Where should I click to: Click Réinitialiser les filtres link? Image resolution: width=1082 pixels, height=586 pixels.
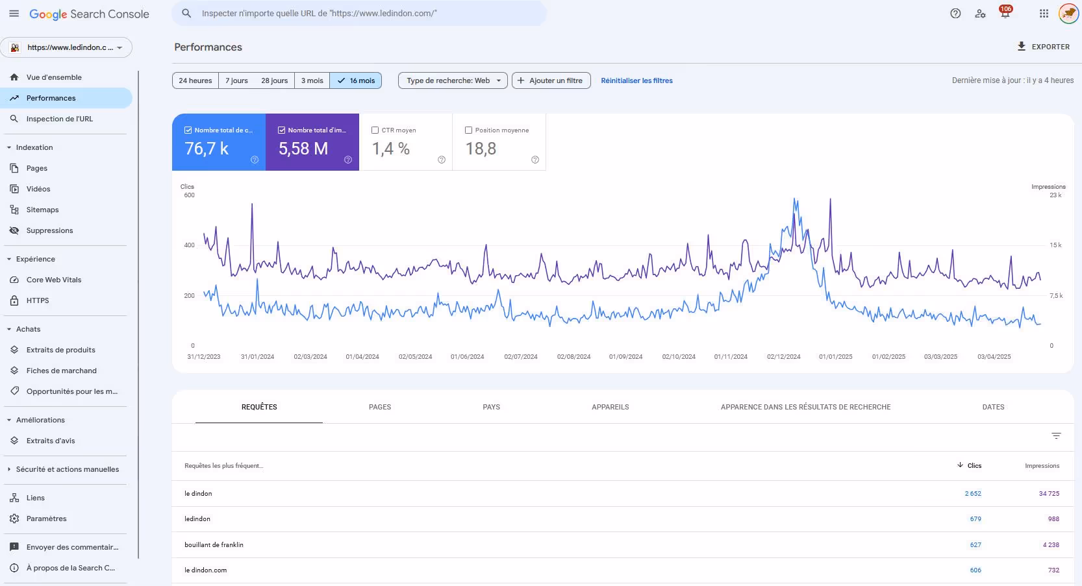pyautogui.click(x=636, y=80)
